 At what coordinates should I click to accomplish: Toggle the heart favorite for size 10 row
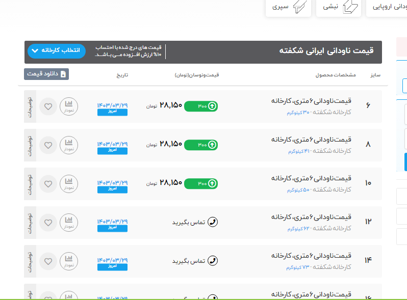pyautogui.click(x=48, y=184)
